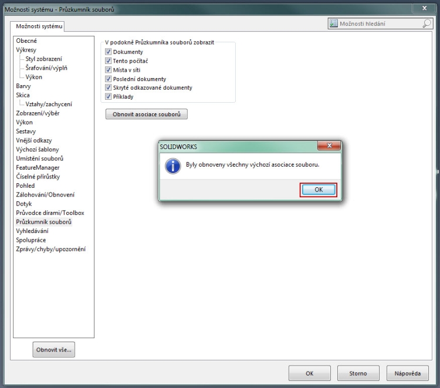The image size is (440, 388).
Task: Select Zálohování/Obnovení option
Action: coord(45,194)
